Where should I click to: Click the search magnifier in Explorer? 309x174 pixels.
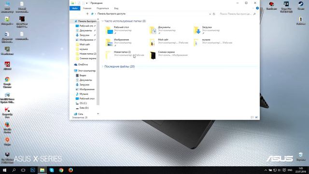[254, 14]
